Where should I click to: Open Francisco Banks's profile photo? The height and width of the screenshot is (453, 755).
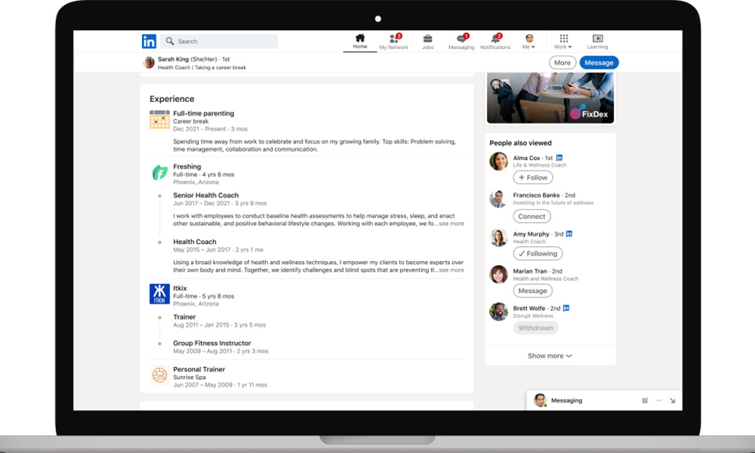pos(498,199)
